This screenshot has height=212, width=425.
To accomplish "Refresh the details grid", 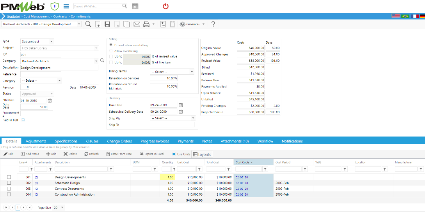I will (92, 154).
